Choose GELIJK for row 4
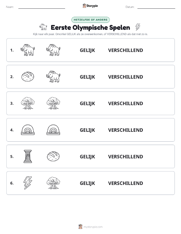Viewport: 181px width, 234px height. (x=87, y=130)
